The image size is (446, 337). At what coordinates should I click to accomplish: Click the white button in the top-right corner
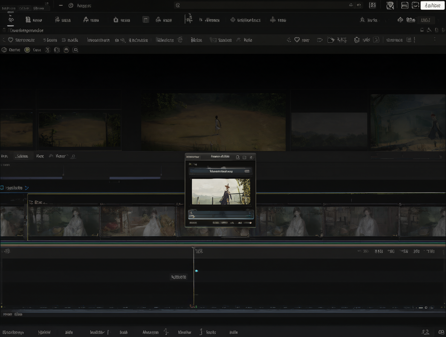point(432,5)
